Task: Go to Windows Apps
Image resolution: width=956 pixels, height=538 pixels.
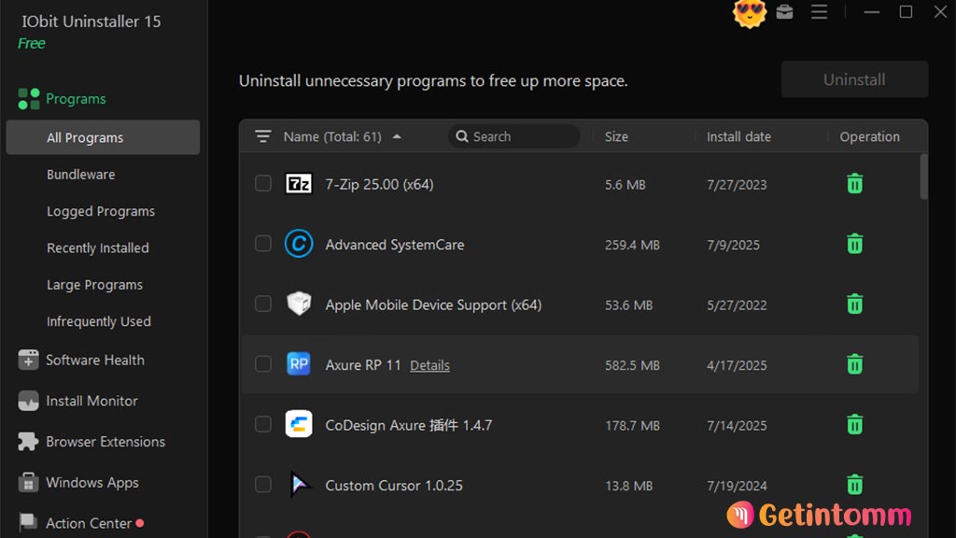Action: (92, 483)
